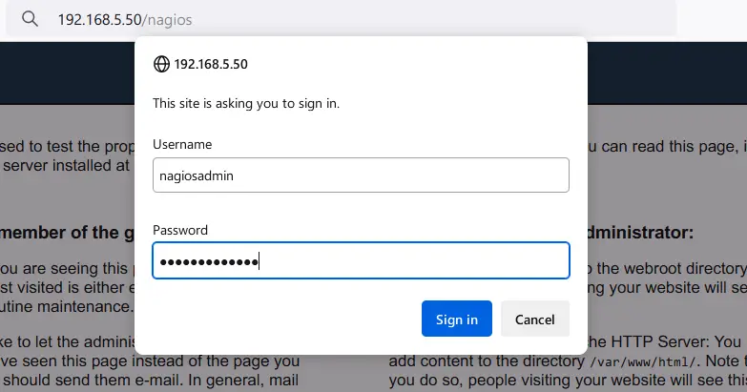Focus the address bar showing 192.168.5.50/nagios

pos(341,19)
